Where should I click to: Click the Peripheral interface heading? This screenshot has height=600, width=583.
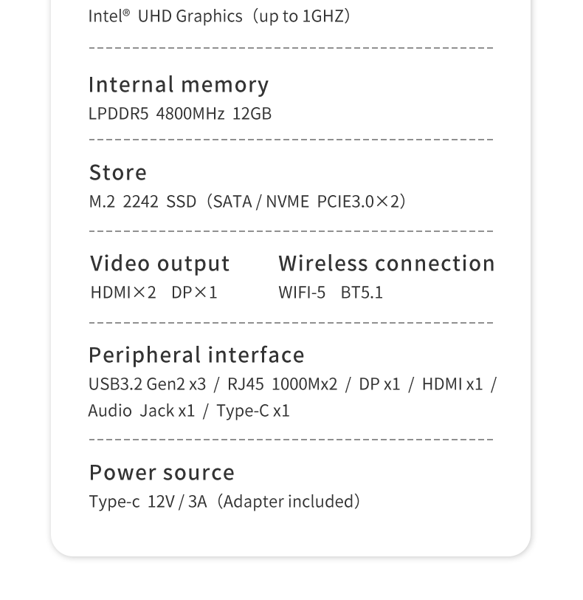coord(196,355)
